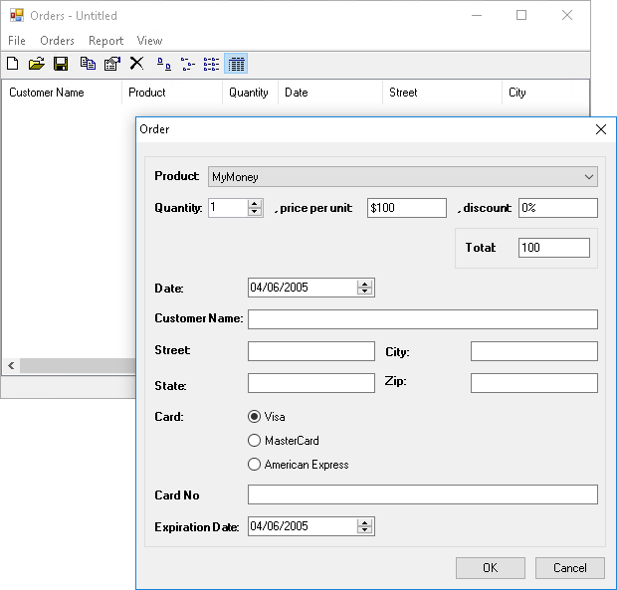This screenshot has height=590, width=617.
Task: Click the Customer Name input field
Action: tap(422, 319)
